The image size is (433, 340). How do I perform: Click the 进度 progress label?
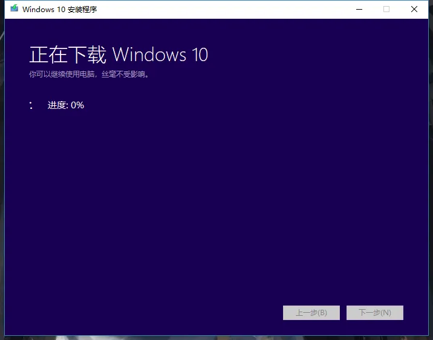click(57, 105)
